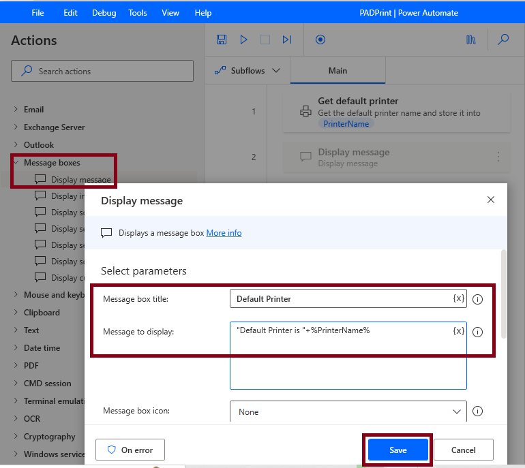
Task: Save the Display message dialog
Action: [x=397, y=450]
